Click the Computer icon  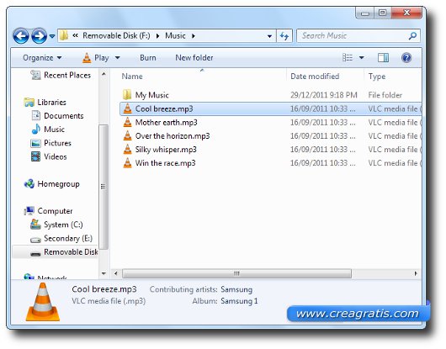tap(29, 211)
